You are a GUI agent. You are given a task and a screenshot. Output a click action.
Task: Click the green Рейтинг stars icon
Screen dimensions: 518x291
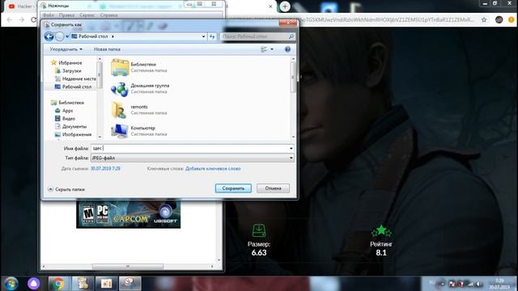[x=381, y=231]
